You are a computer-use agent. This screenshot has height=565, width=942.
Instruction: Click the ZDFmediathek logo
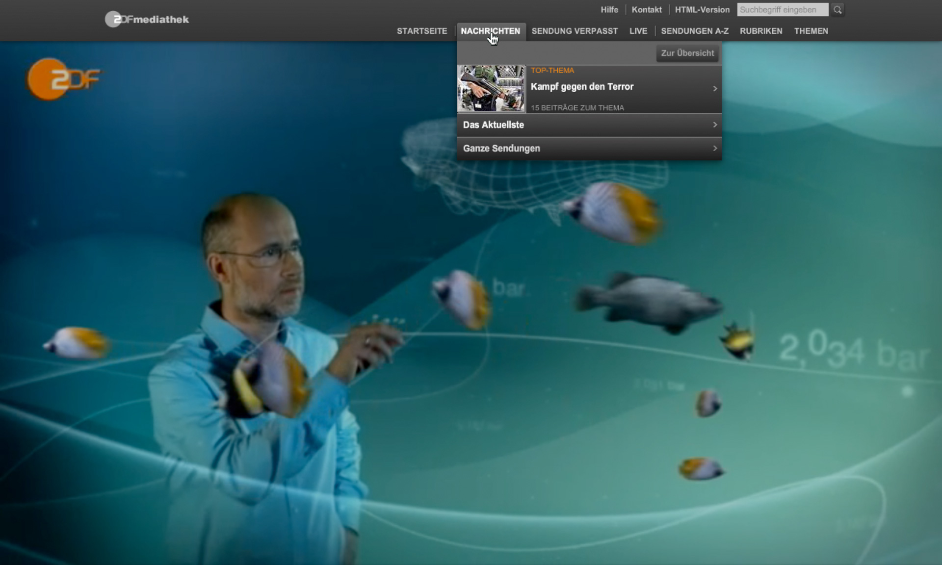(147, 20)
